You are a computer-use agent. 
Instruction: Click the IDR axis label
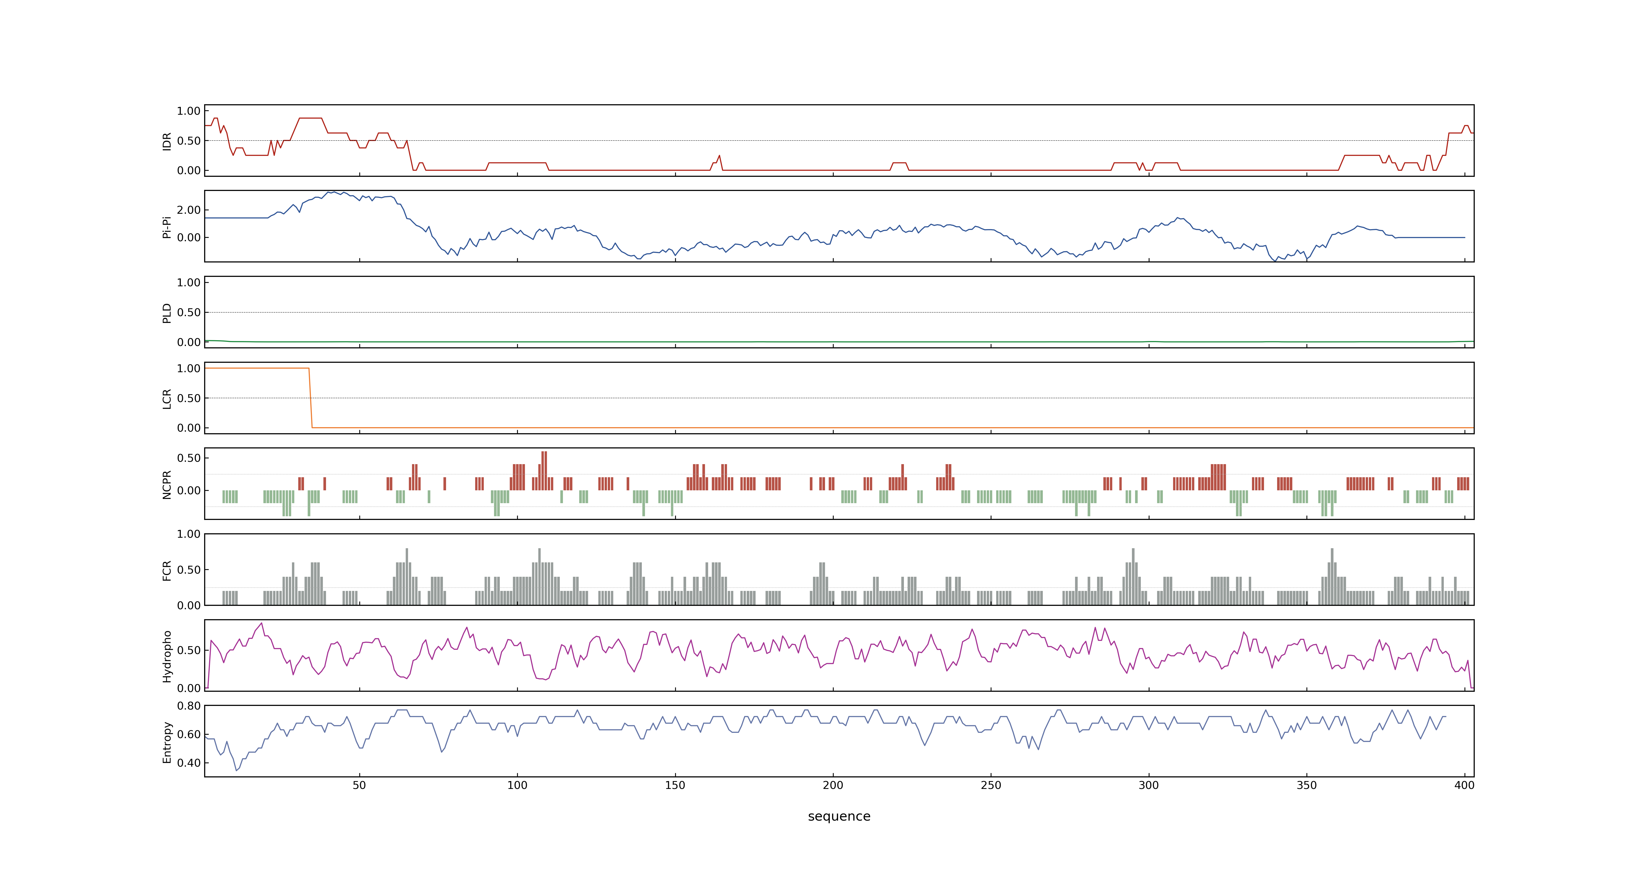167,141
